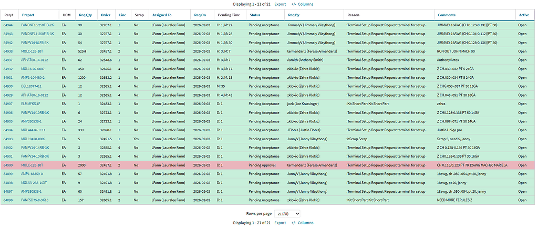Viewport: 538px width, 229px height.
Task: Open request number 84904
Action: (8, 130)
